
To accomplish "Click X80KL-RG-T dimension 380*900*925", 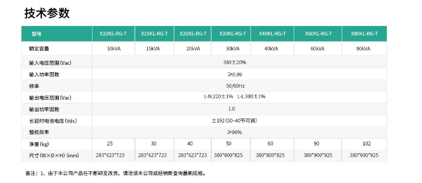I will [364, 155].
